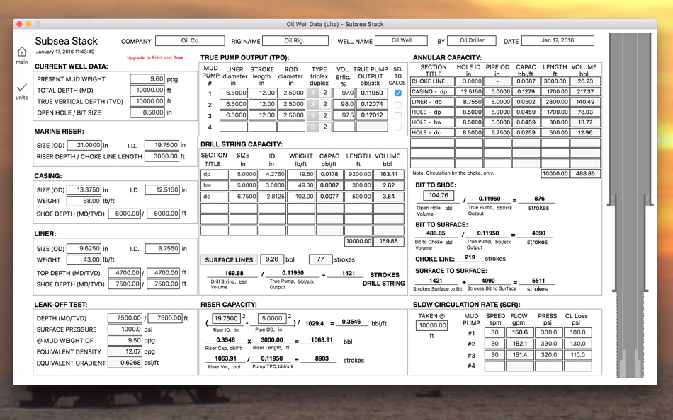Edit the Well Name field
The height and width of the screenshot is (420, 673).
(x=401, y=41)
